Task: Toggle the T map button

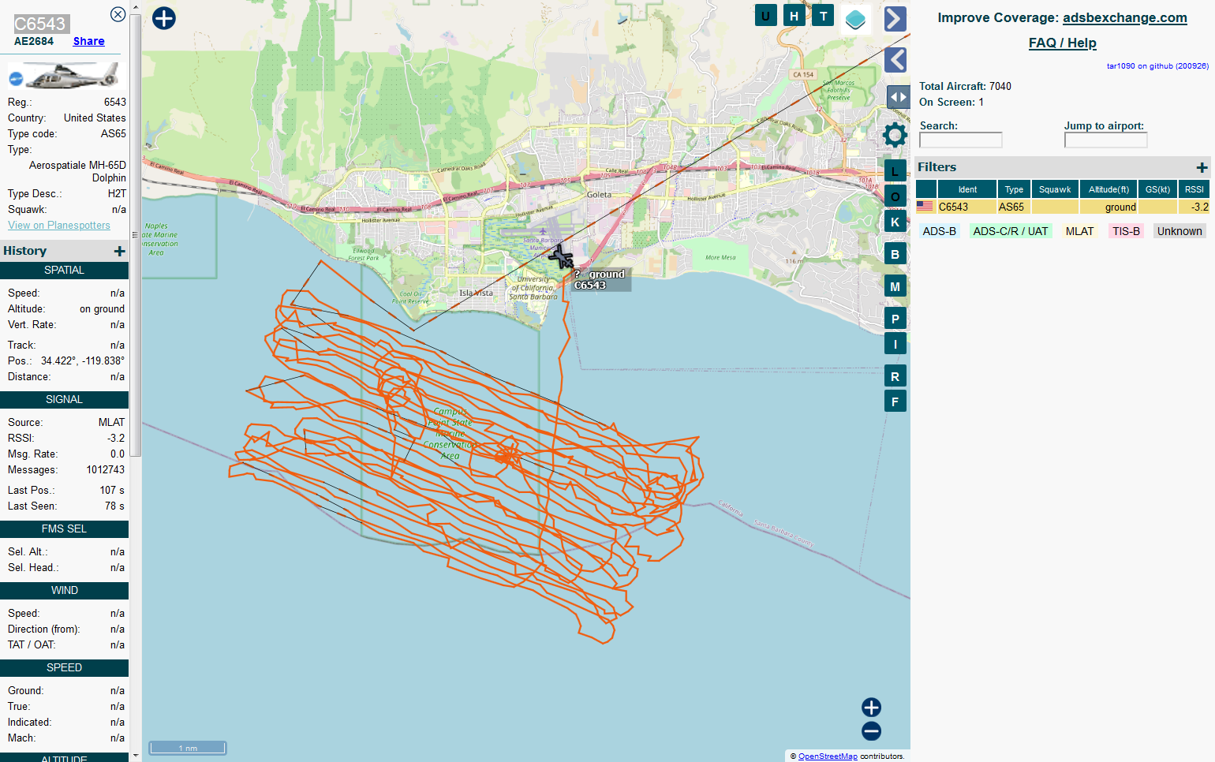Action: point(823,16)
